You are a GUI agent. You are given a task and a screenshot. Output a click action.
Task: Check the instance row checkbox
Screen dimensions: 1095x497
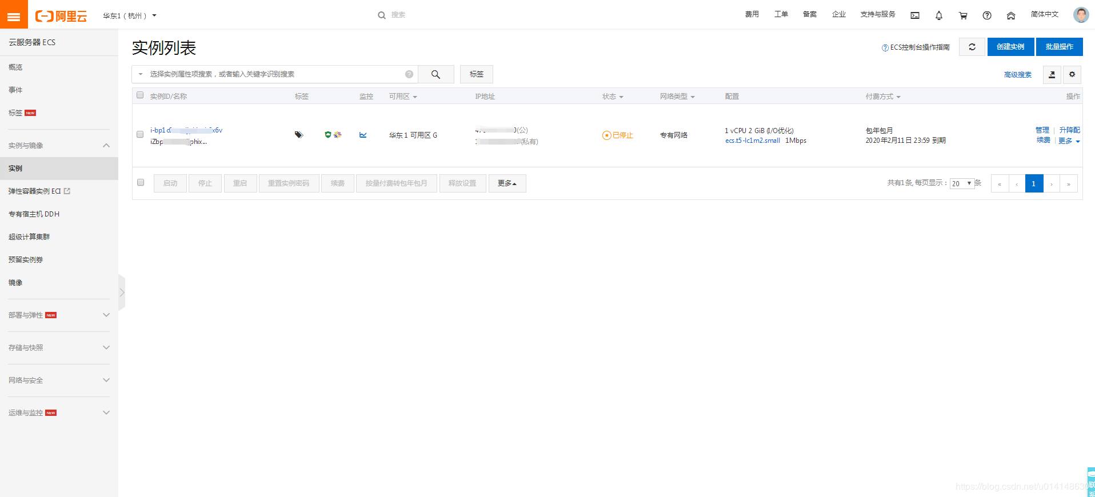point(140,135)
